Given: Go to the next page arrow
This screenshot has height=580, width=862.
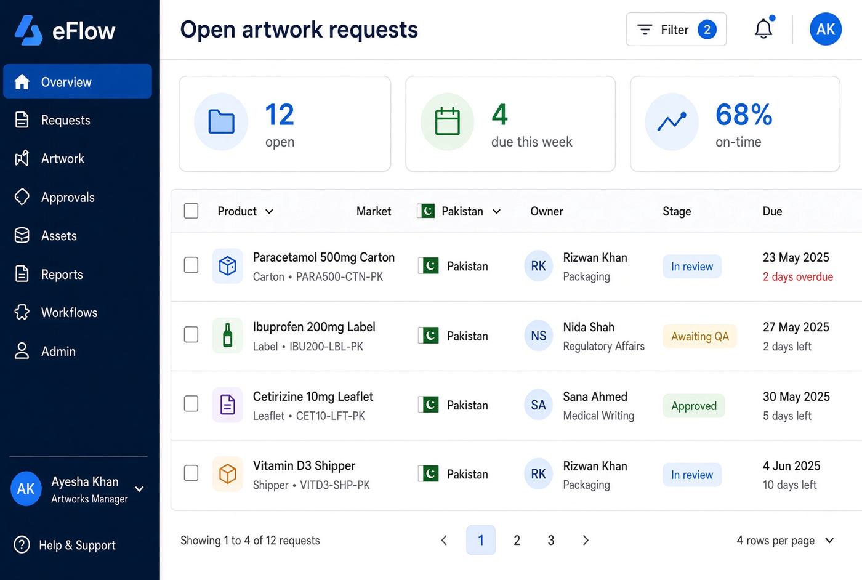Looking at the screenshot, I should coord(586,541).
